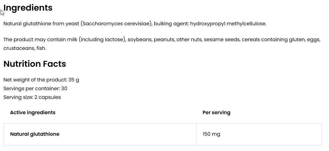
Task: Click the "Net weight of the product" line
Action: pyautogui.click(x=41, y=80)
